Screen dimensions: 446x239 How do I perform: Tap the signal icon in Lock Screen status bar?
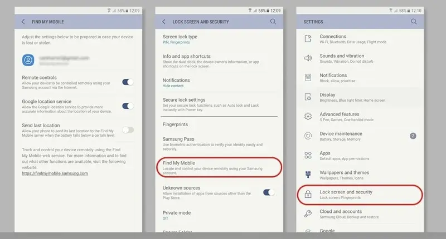(256, 11)
